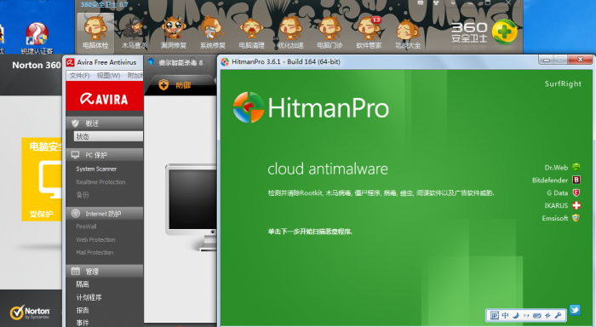The image size is (596, 327).
Task: Click the HitmanPro logo icon
Action: point(249,107)
